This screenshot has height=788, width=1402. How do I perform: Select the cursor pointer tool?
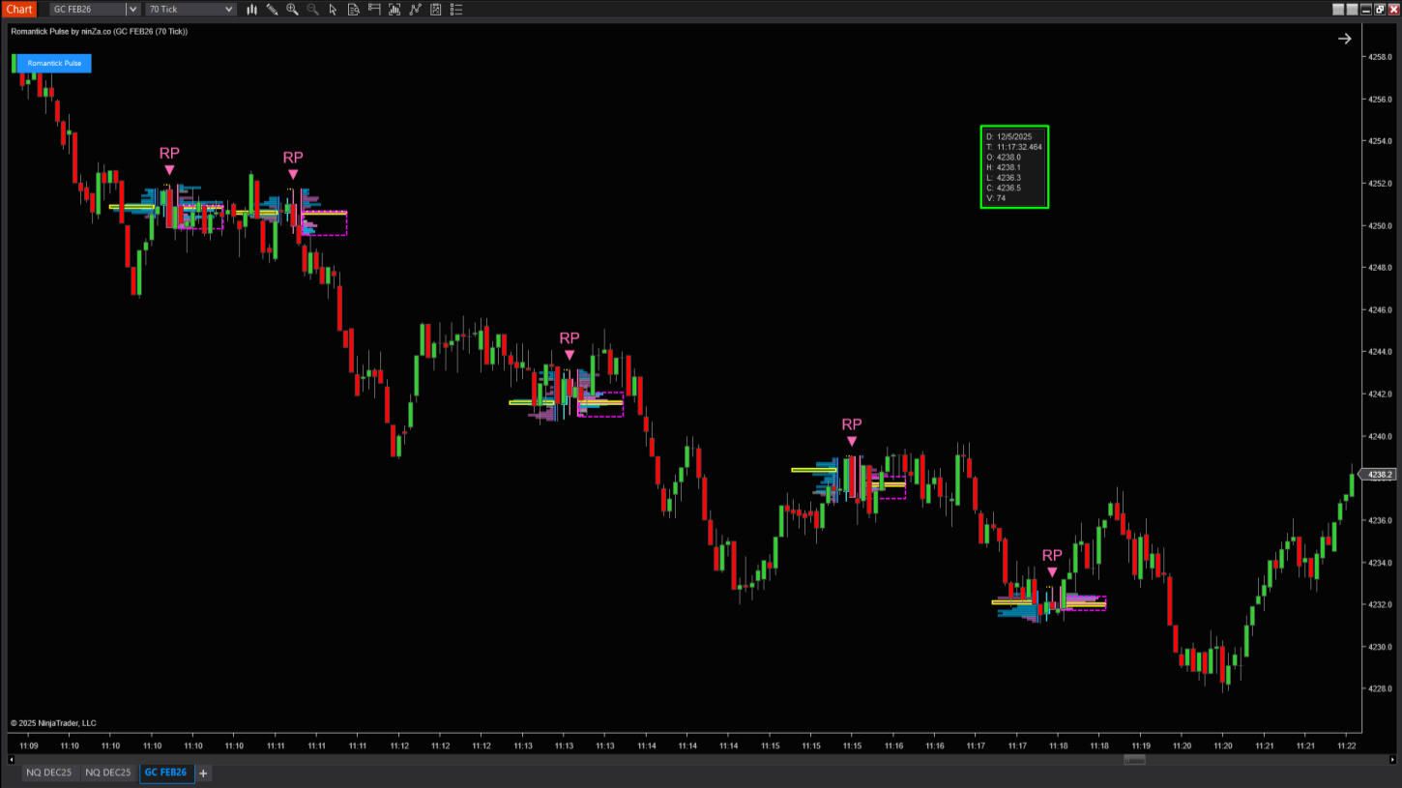click(334, 10)
